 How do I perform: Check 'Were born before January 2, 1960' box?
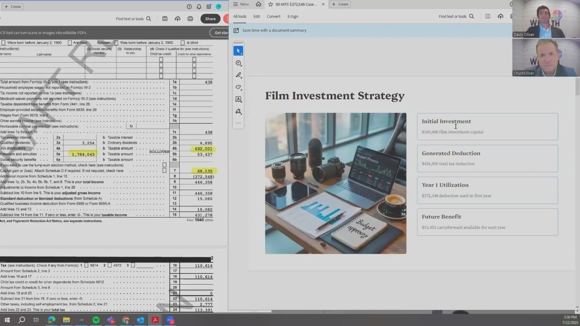coord(4,43)
